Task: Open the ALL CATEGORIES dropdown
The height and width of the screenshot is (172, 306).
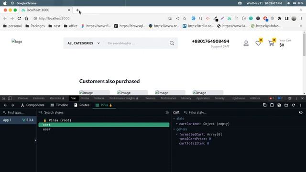Action: click(84, 43)
